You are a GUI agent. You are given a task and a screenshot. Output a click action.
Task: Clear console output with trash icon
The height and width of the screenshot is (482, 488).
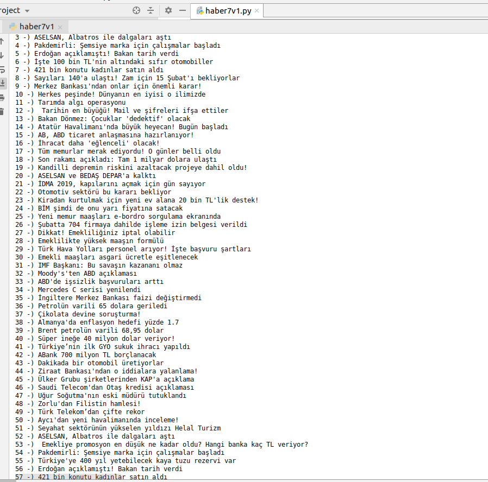coord(2,111)
